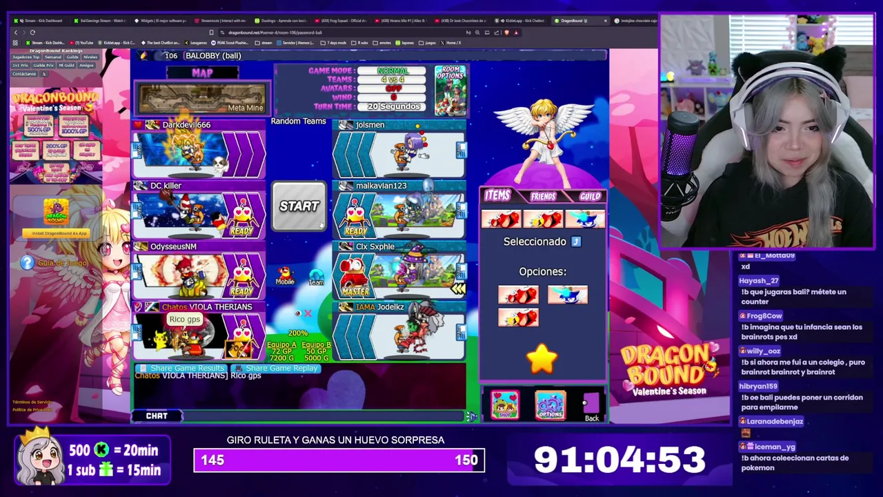Viewport: 883px width, 497px height.
Task: Choose the Mobile selector icon
Action: pyautogui.click(x=284, y=275)
